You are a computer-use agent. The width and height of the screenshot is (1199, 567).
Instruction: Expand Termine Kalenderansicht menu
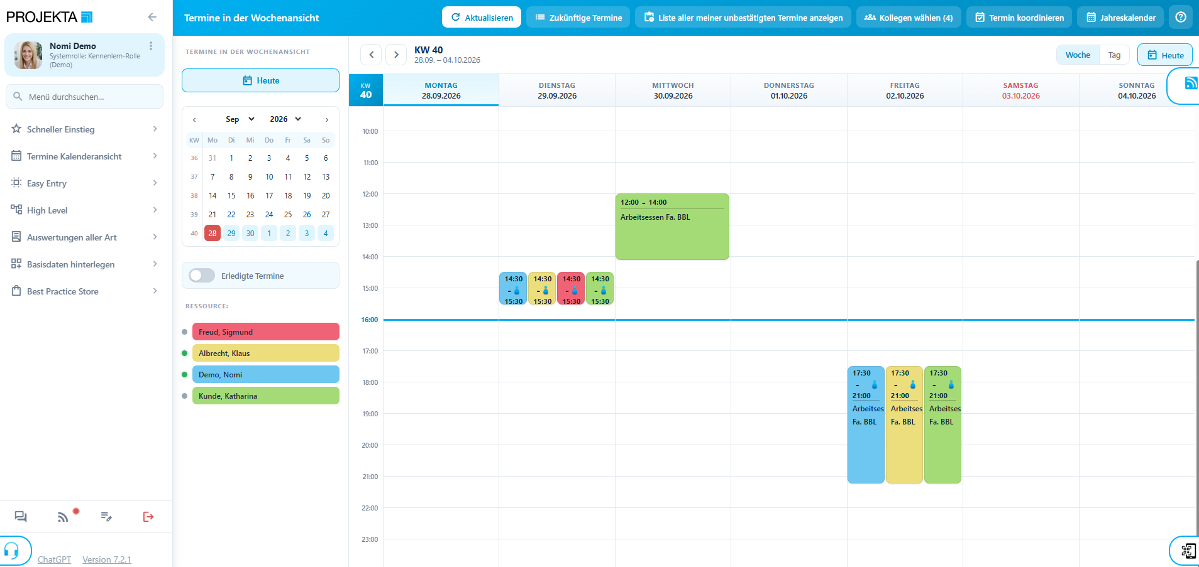coord(85,156)
